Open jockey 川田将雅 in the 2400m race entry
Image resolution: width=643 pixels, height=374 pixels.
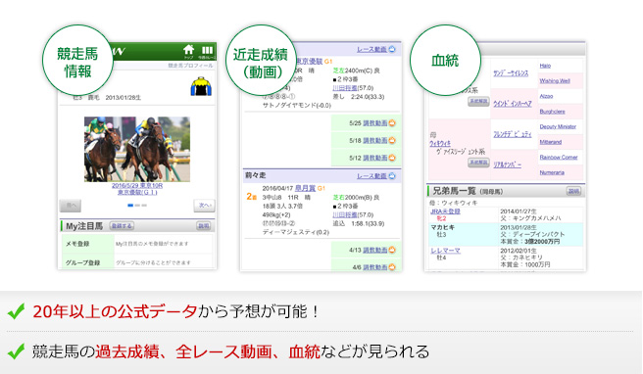point(345,88)
